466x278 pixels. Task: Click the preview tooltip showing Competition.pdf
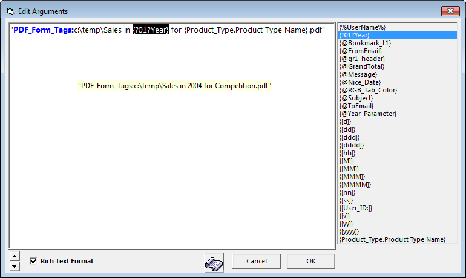[174, 86]
